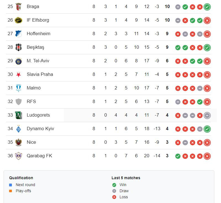
Task: Click Braga's most recent win result icon
Action: click(207, 7)
